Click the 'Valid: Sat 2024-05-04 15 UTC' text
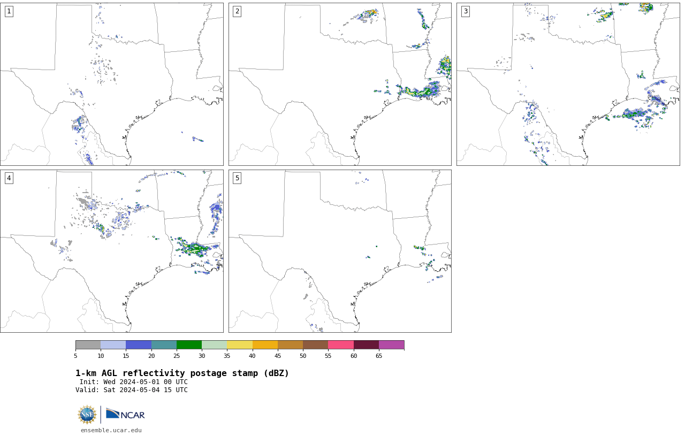The image size is (685, 436). pyautogui.click(x=132, y=390)
